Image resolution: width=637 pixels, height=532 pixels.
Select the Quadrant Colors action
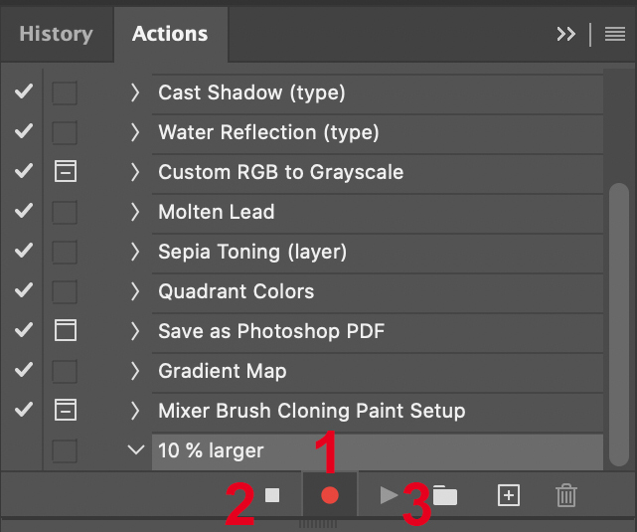[236, 291]
